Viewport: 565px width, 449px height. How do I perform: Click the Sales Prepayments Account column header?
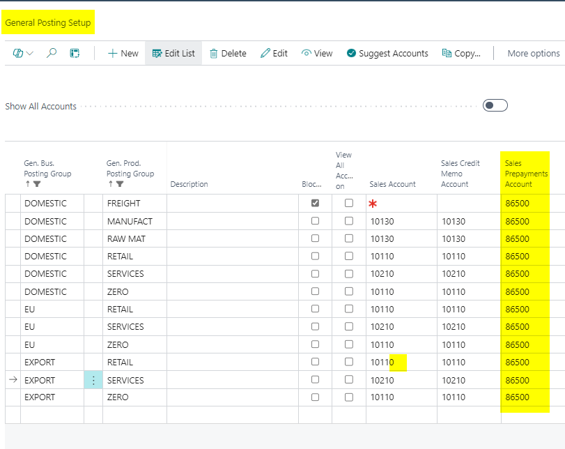click(x=525, y=174)
